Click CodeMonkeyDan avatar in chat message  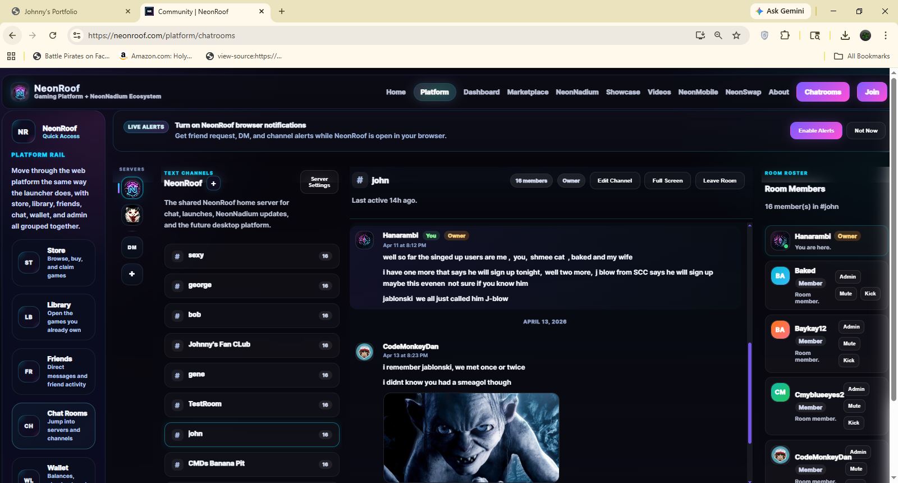click(365, 352)
